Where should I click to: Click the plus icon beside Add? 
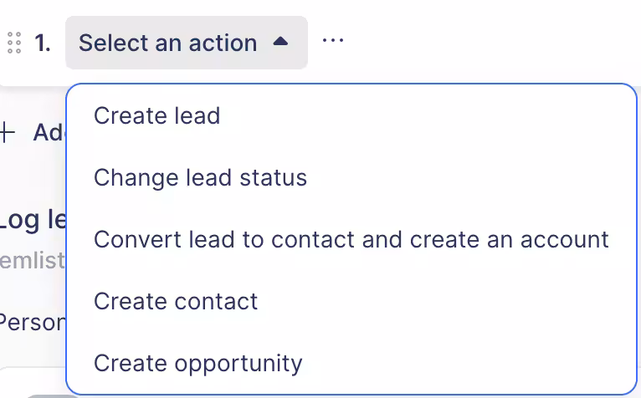(x=8, y=132)
